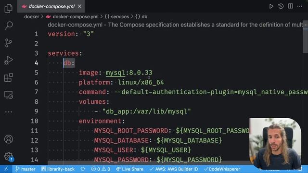
Task: Follow the mysql image link on line 5
Action: [115, 73]
